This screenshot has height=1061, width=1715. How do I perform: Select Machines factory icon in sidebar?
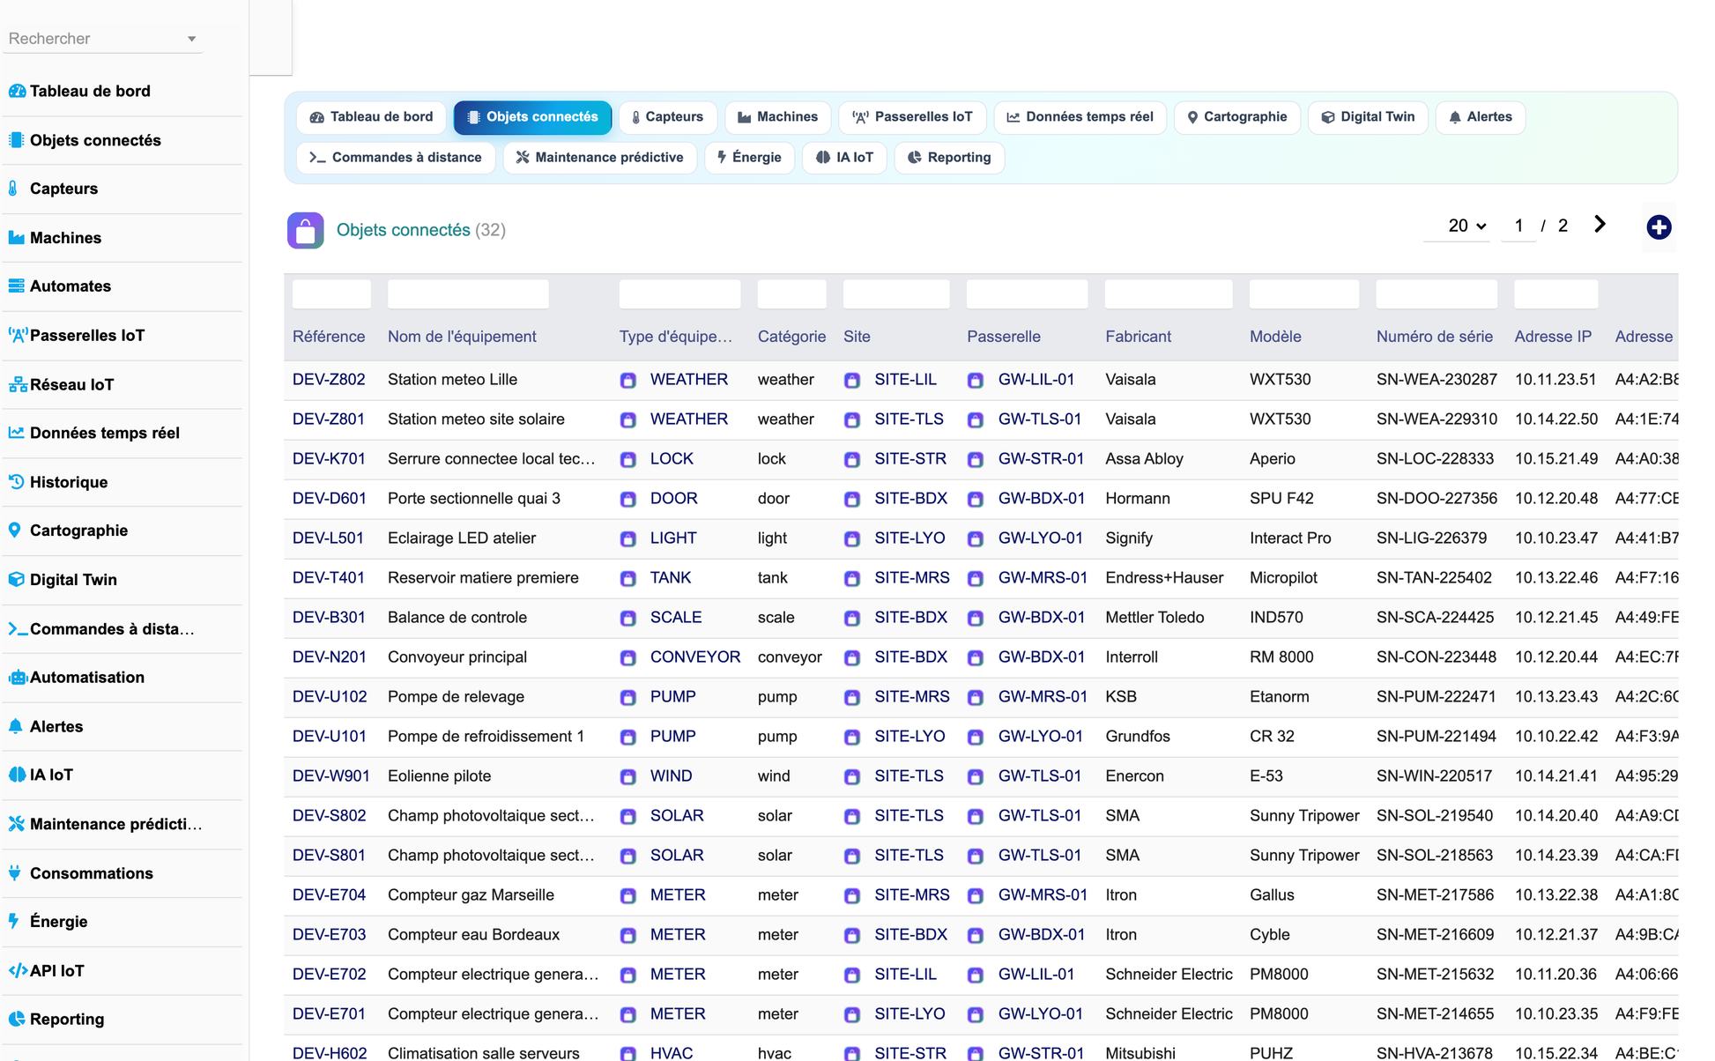coord(16,238)
